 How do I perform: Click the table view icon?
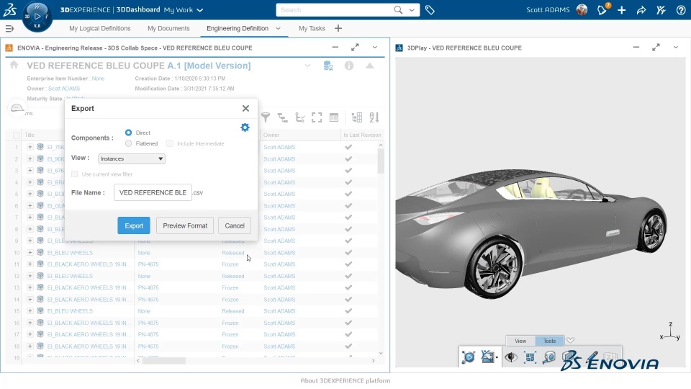click(334, 117)
